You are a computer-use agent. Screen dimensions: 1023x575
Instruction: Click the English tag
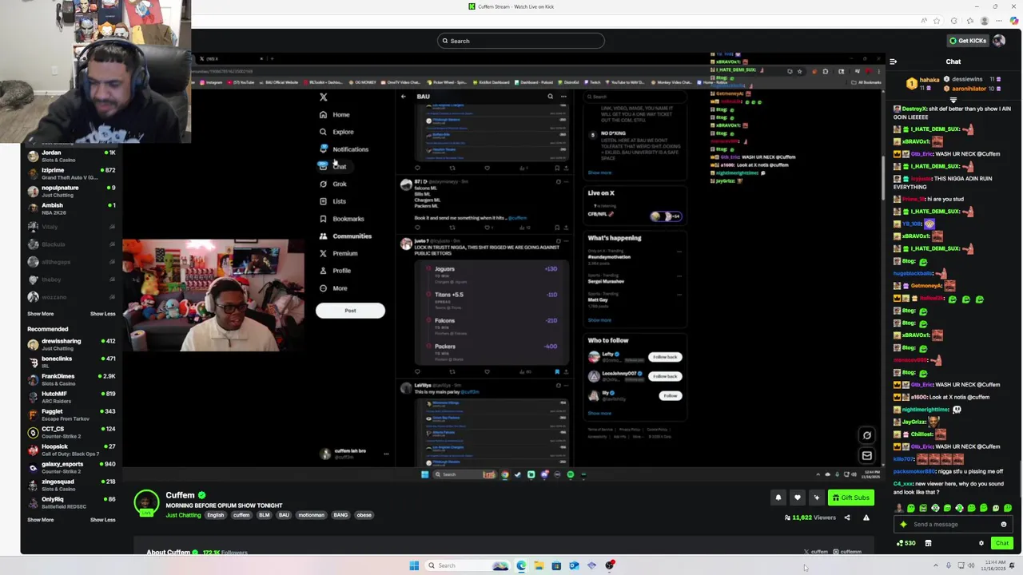(216, 515)
